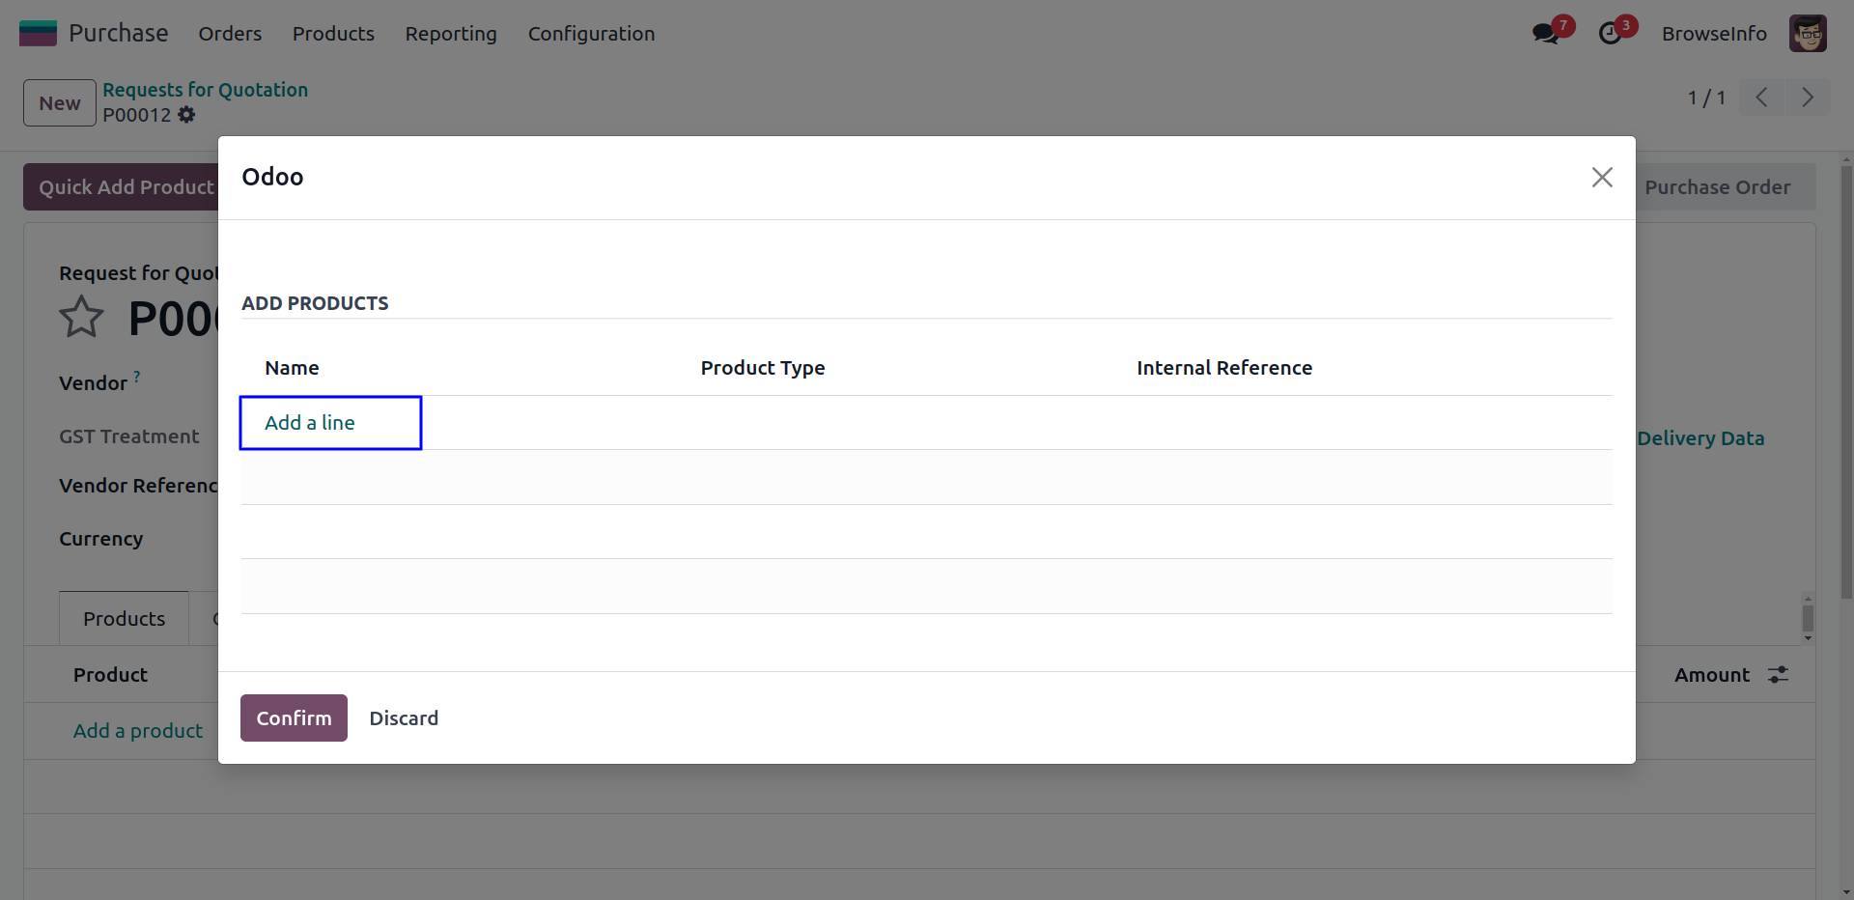
Task: Open the Products menu
Action: [333, 34]
